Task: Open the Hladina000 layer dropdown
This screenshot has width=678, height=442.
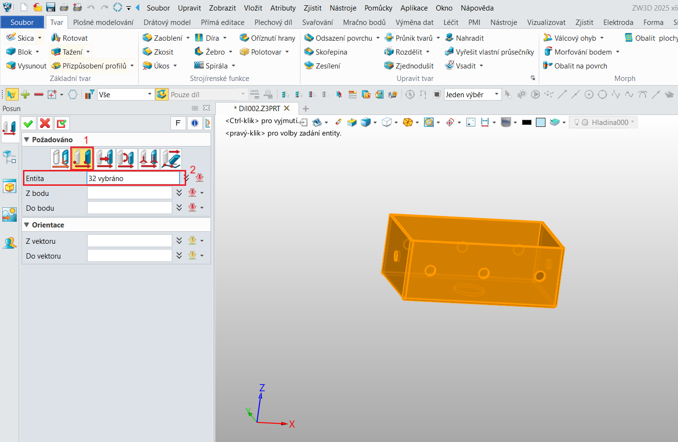Action: tap(633, 122)
